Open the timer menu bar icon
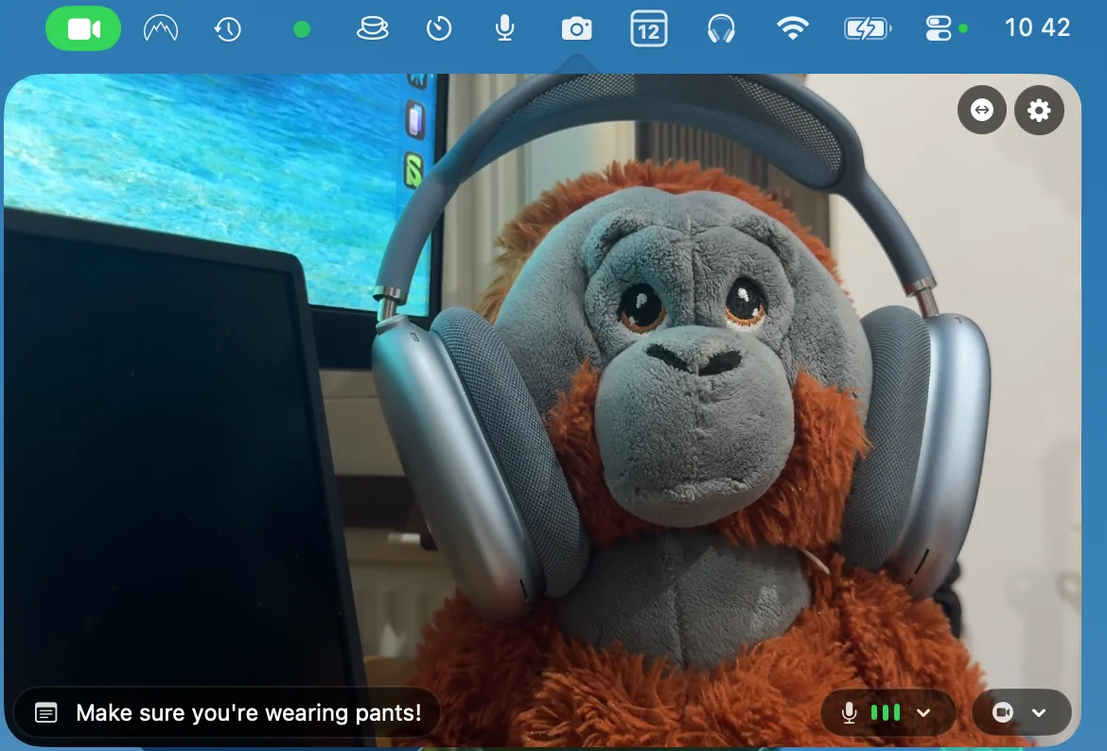The height and width of the screenshot is (751, 1107). pos(438,29)
